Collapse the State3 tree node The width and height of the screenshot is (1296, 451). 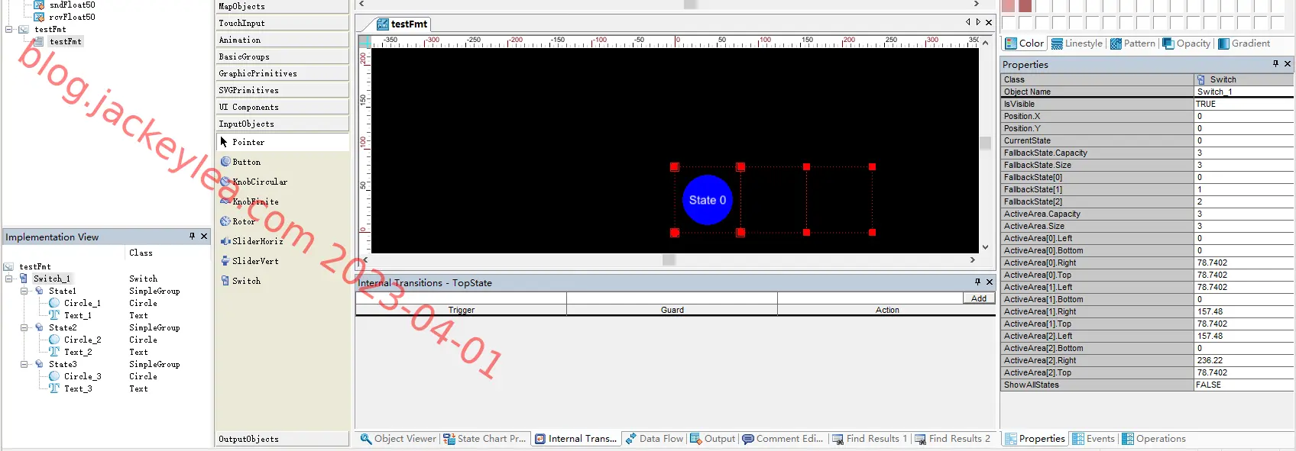point(24,364)
